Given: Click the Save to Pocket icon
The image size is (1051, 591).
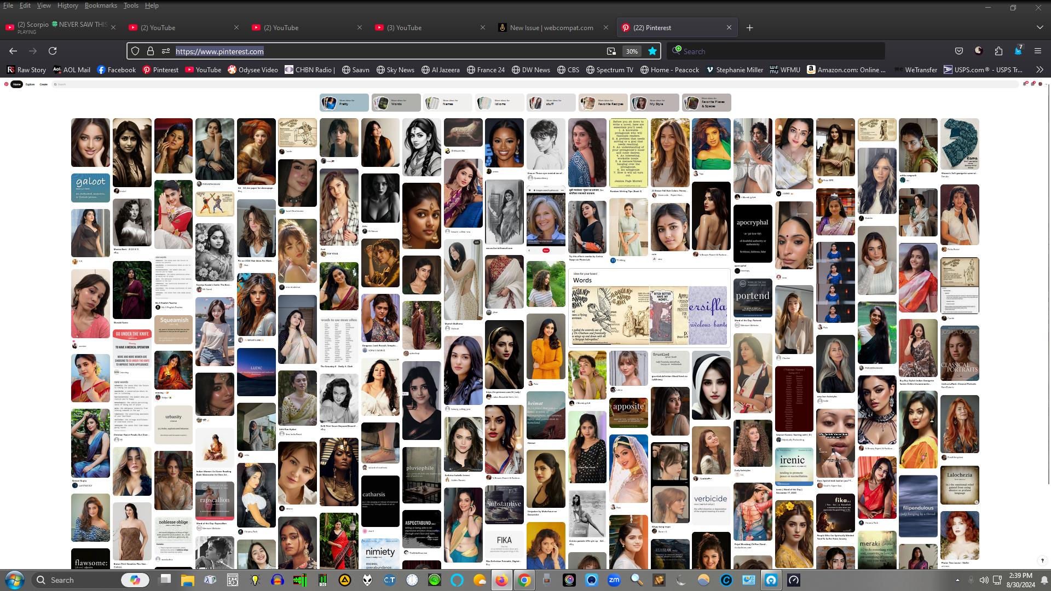Looking at the screenshot, I should click(959, 51).
